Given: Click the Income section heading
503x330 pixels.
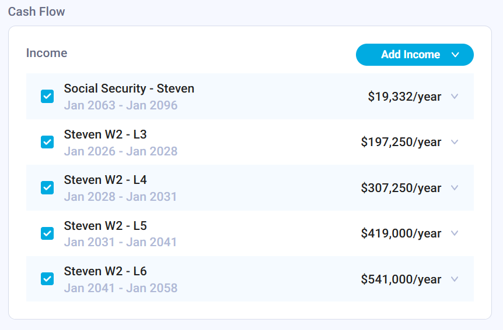Looking at the screenshot, I should pos(47,53).
